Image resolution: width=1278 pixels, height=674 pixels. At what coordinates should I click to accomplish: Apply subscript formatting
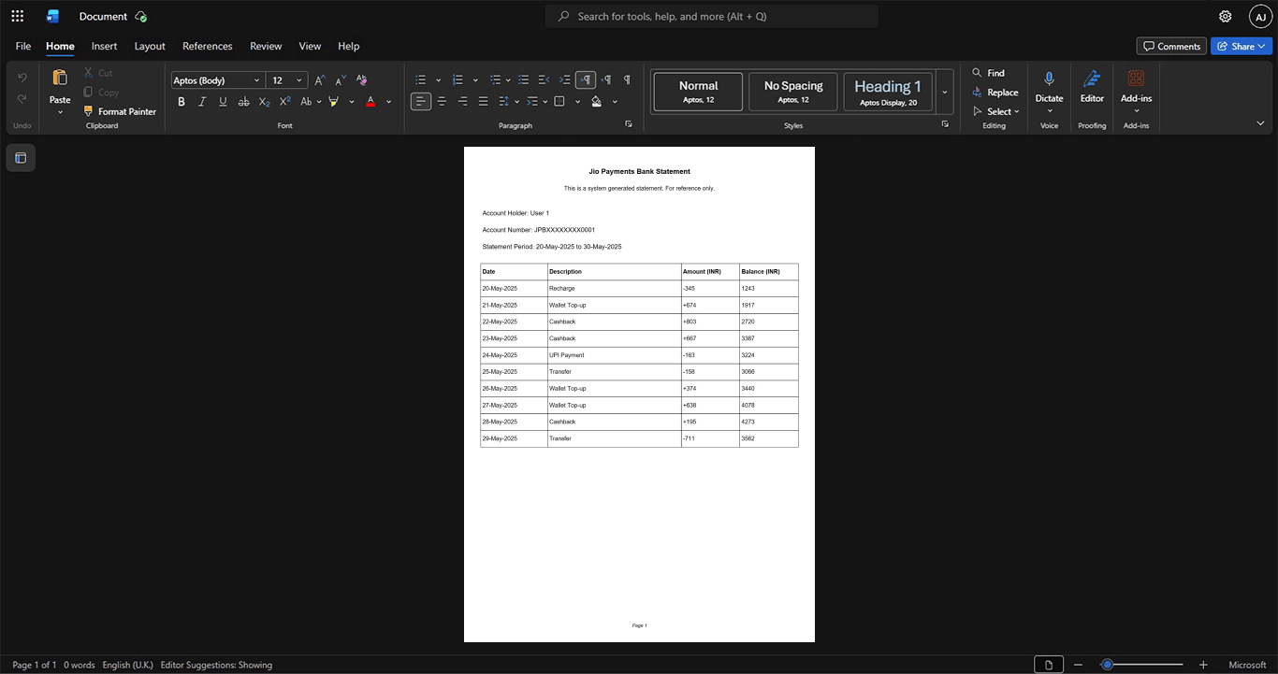tap(264, 102)
